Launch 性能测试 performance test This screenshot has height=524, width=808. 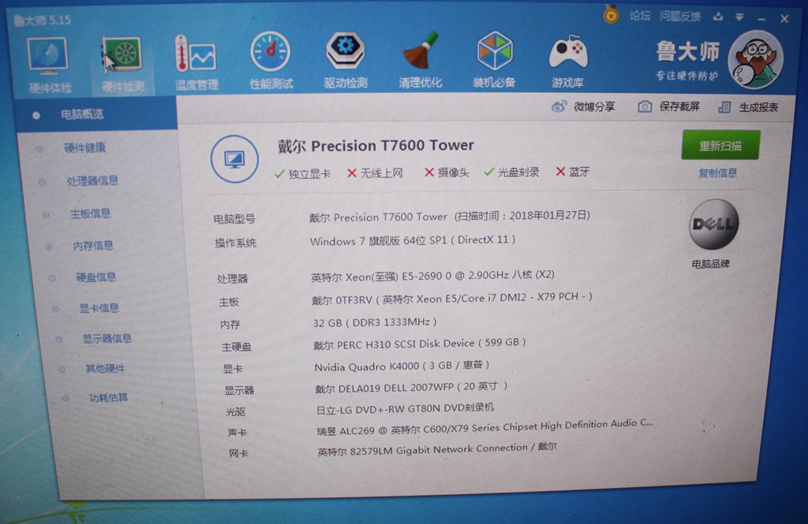(x=271, y=61)
